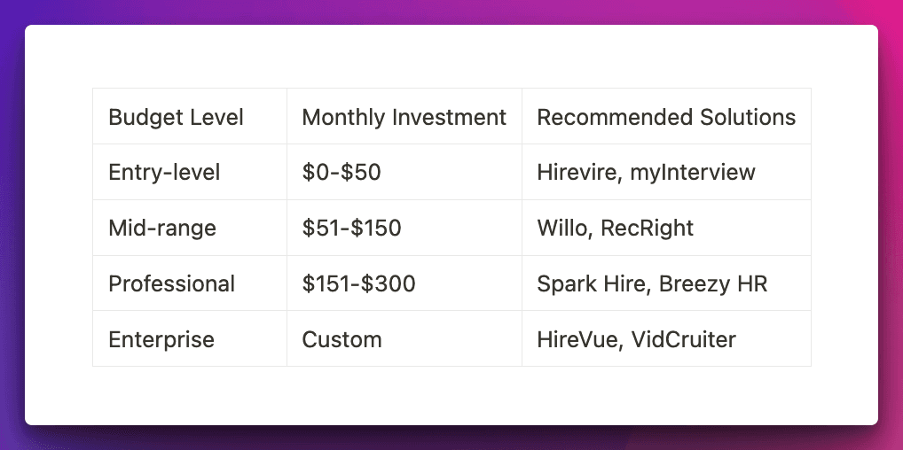Click the Custom pricing cell
This screenshot has width=903, height=450.
click(x=342, y=339)
